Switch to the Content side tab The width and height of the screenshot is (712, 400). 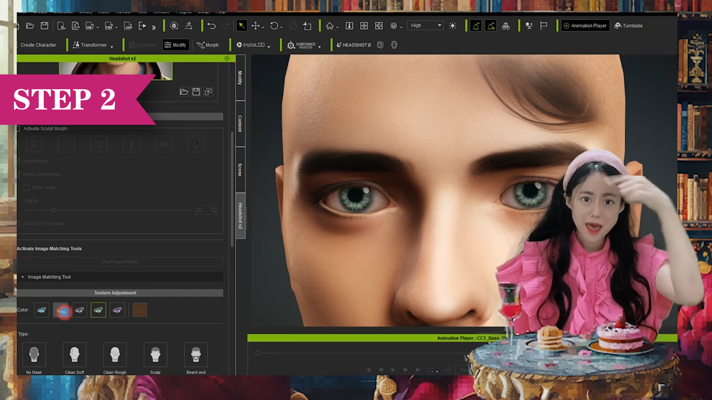240,124
